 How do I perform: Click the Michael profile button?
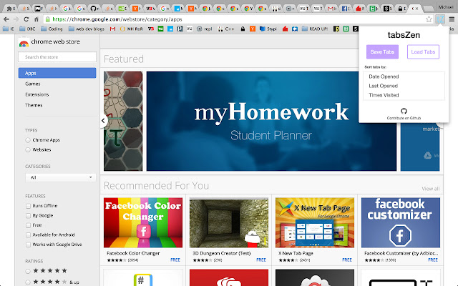tap(445, 7)
